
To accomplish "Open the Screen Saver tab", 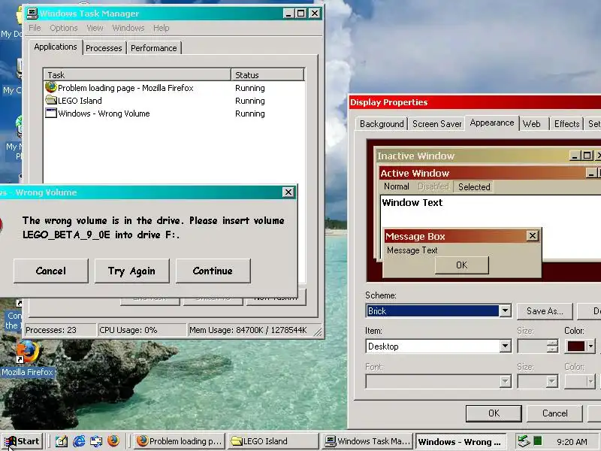I will point(437,124).
